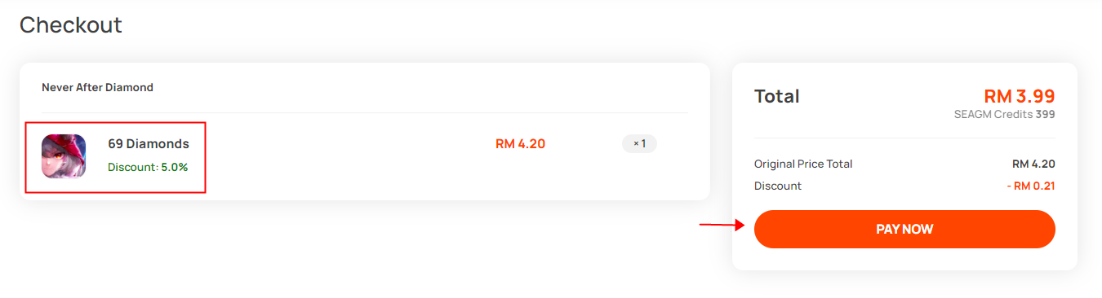Click the Original Price Total label
Screen dimensions: 1102x298
click(803, 164)
